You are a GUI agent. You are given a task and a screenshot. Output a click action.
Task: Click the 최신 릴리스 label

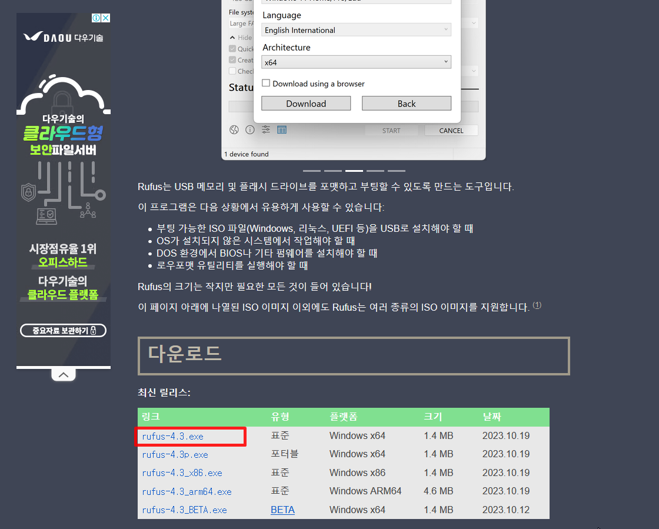pyautogui.click(x=164, y=392)
